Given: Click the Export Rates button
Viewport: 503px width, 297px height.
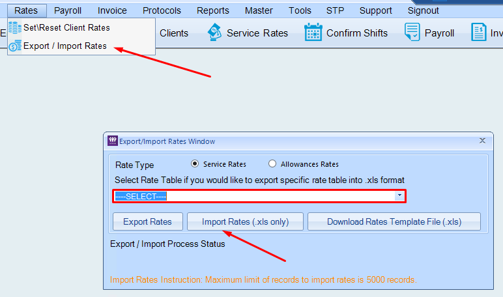Looking at the screenshot, I should 147,221.
